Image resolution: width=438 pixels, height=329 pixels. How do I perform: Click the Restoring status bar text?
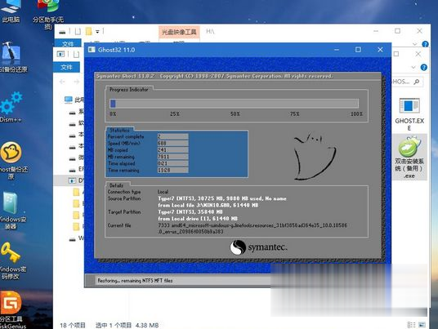pos(135,281)
